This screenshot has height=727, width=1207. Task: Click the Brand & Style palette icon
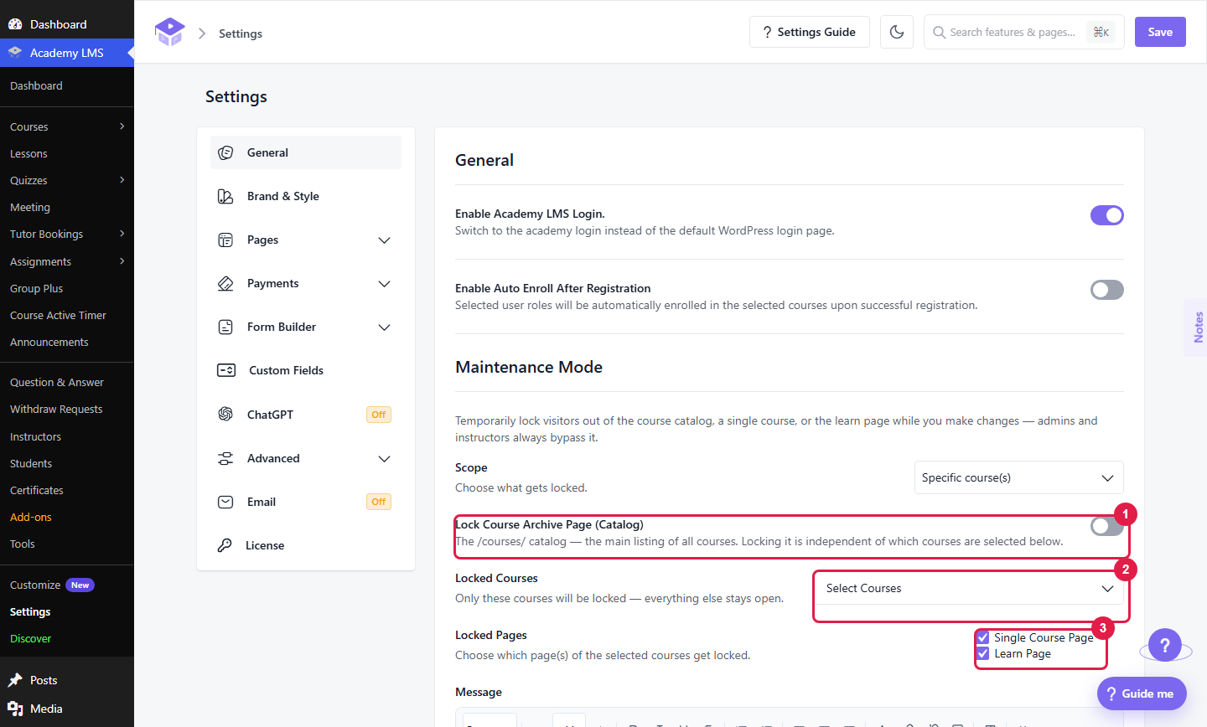[225, 196]
